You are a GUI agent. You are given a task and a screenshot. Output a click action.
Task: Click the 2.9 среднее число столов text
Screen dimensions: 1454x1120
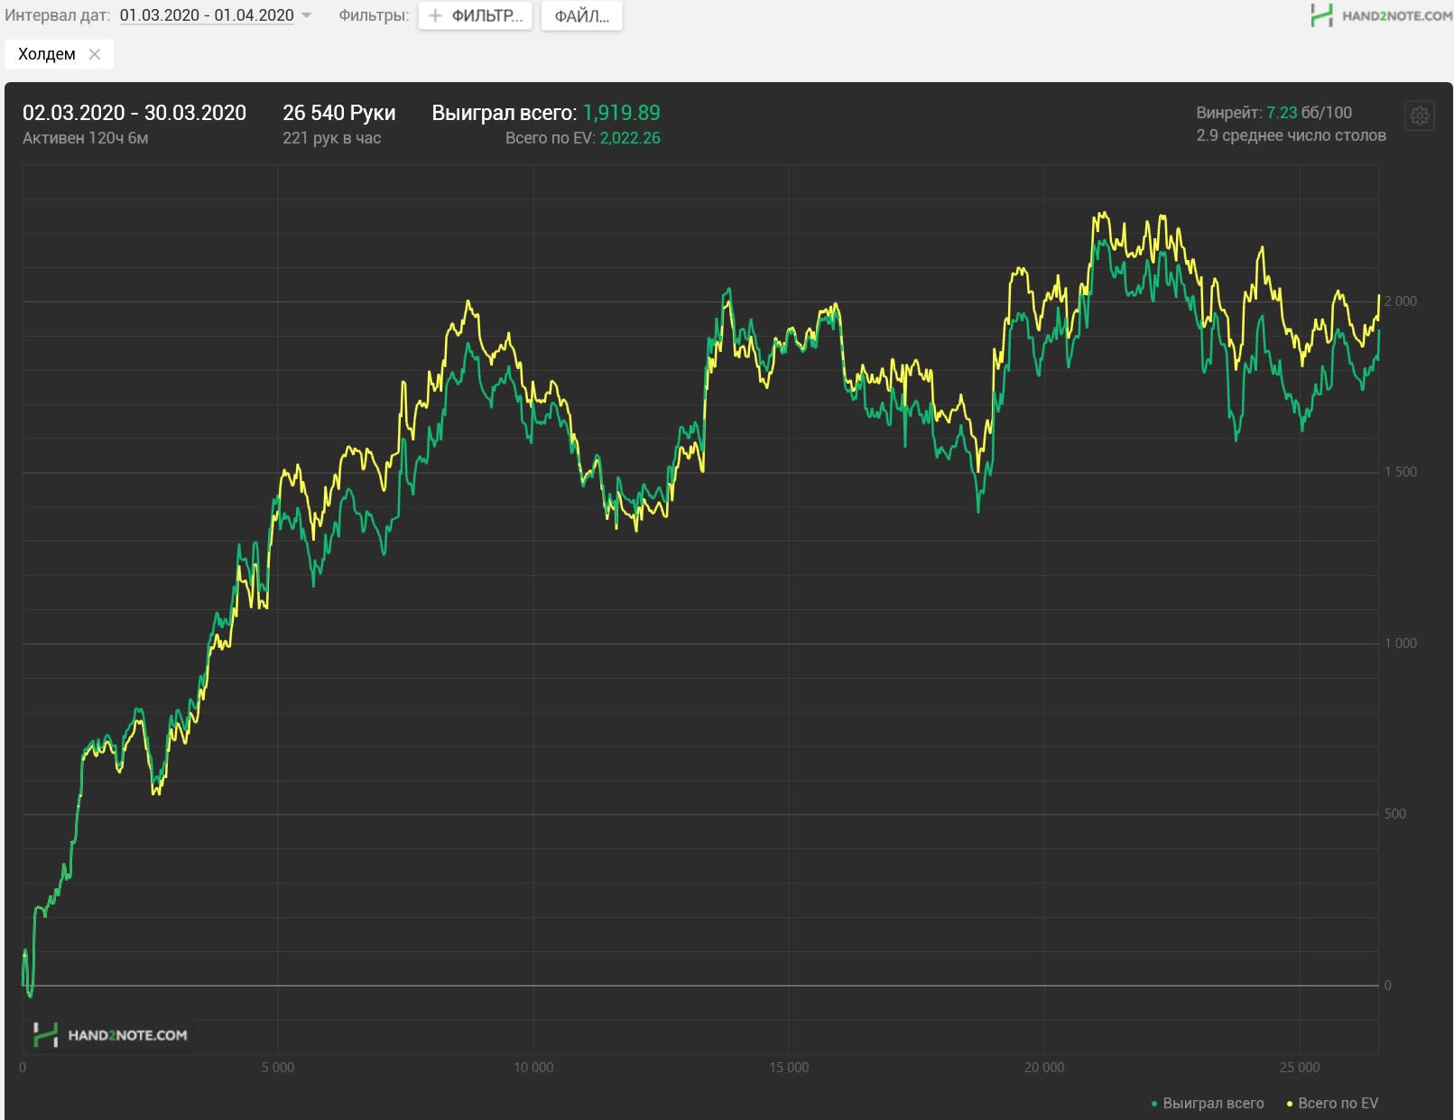1292,135
